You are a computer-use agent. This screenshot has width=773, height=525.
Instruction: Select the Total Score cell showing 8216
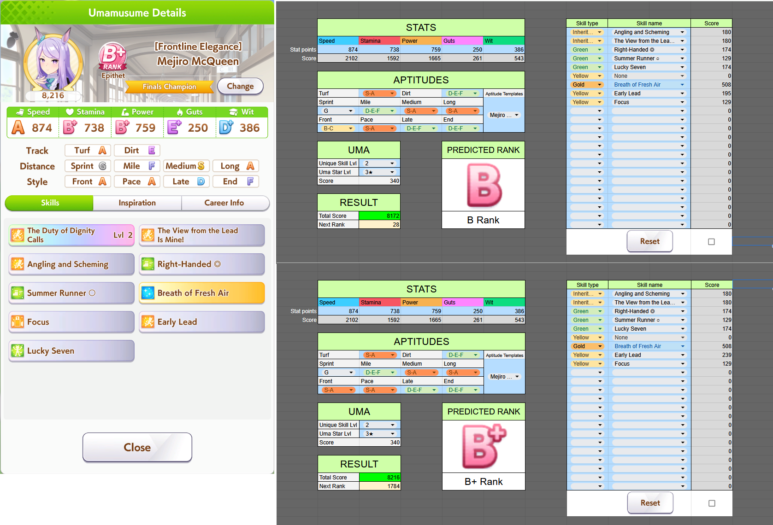click(x=380, y=478)
